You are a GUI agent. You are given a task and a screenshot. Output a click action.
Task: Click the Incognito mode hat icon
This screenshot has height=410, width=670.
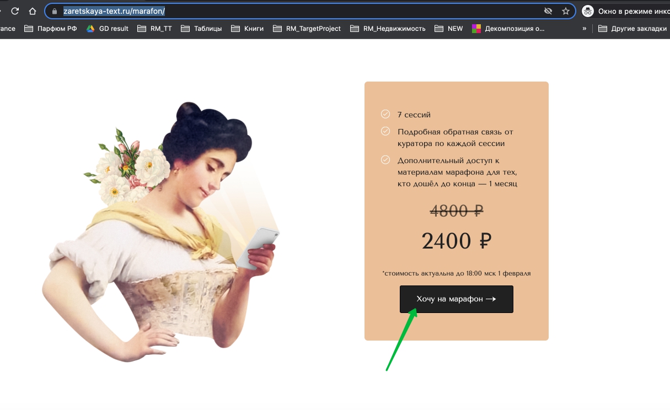pyautogui.click(x=588, y=11)
